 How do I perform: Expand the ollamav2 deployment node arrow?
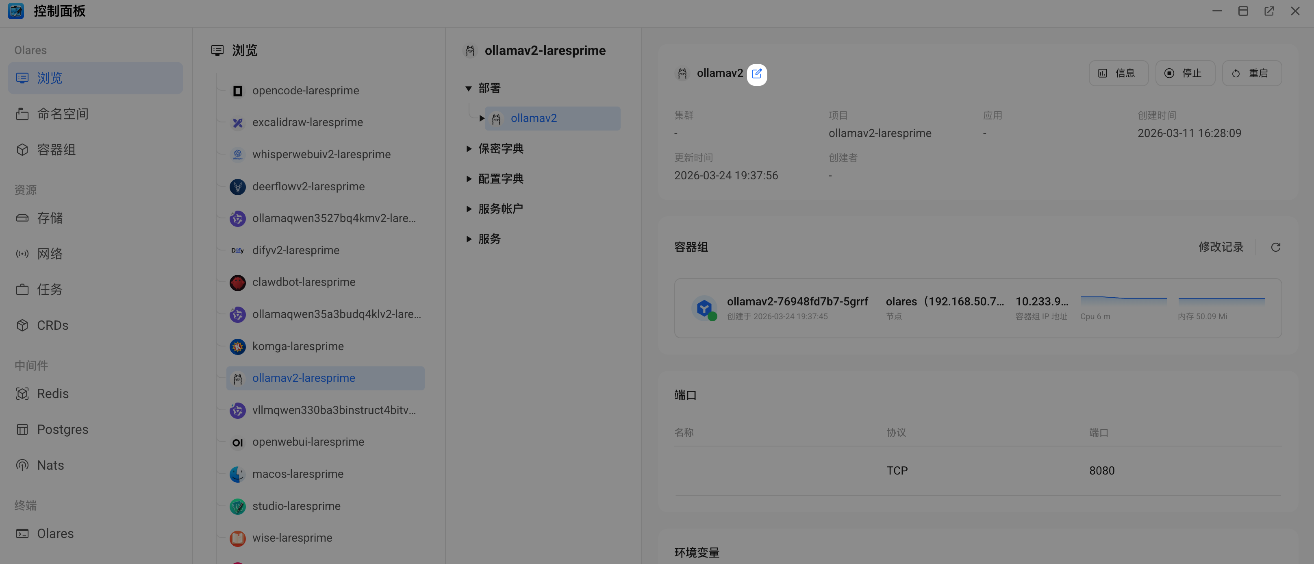click(x=482, y=118)
